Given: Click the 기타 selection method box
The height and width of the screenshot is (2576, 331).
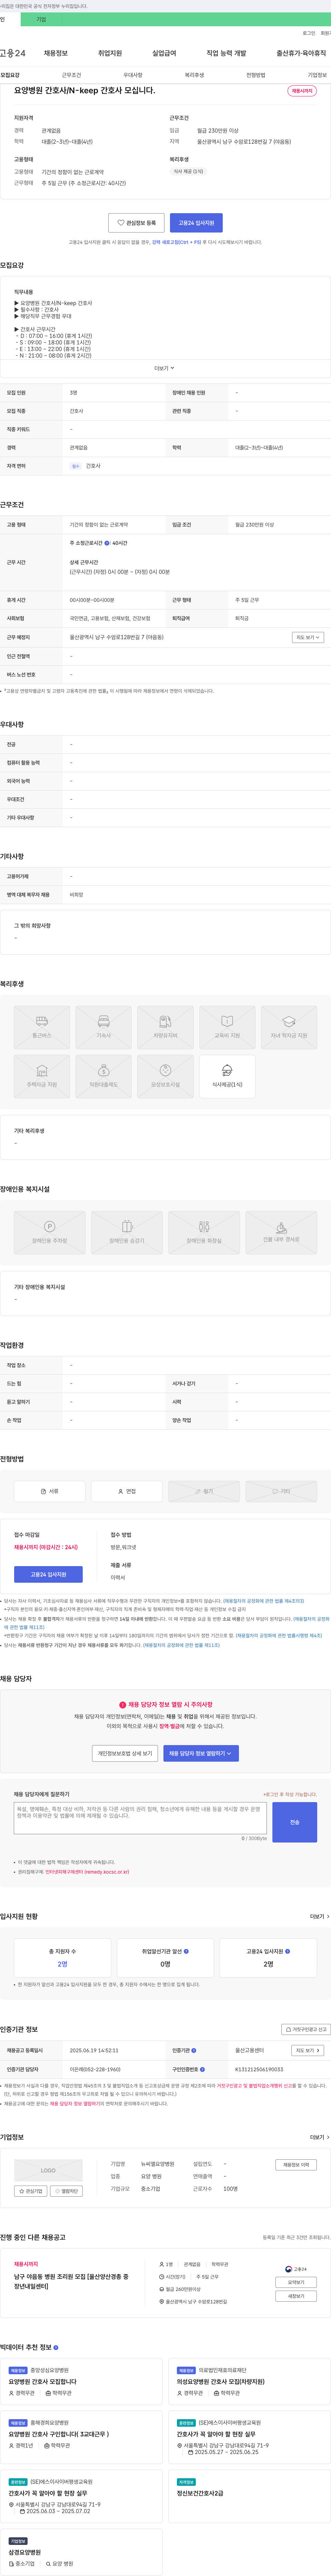Looking at the screenshot, I should [x=281, y=1491].
